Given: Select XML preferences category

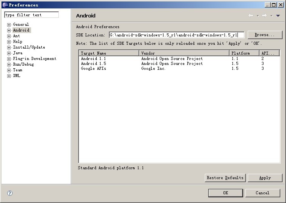Looking at the screenshot, I should pyautogui.click(x=17, y=76).
